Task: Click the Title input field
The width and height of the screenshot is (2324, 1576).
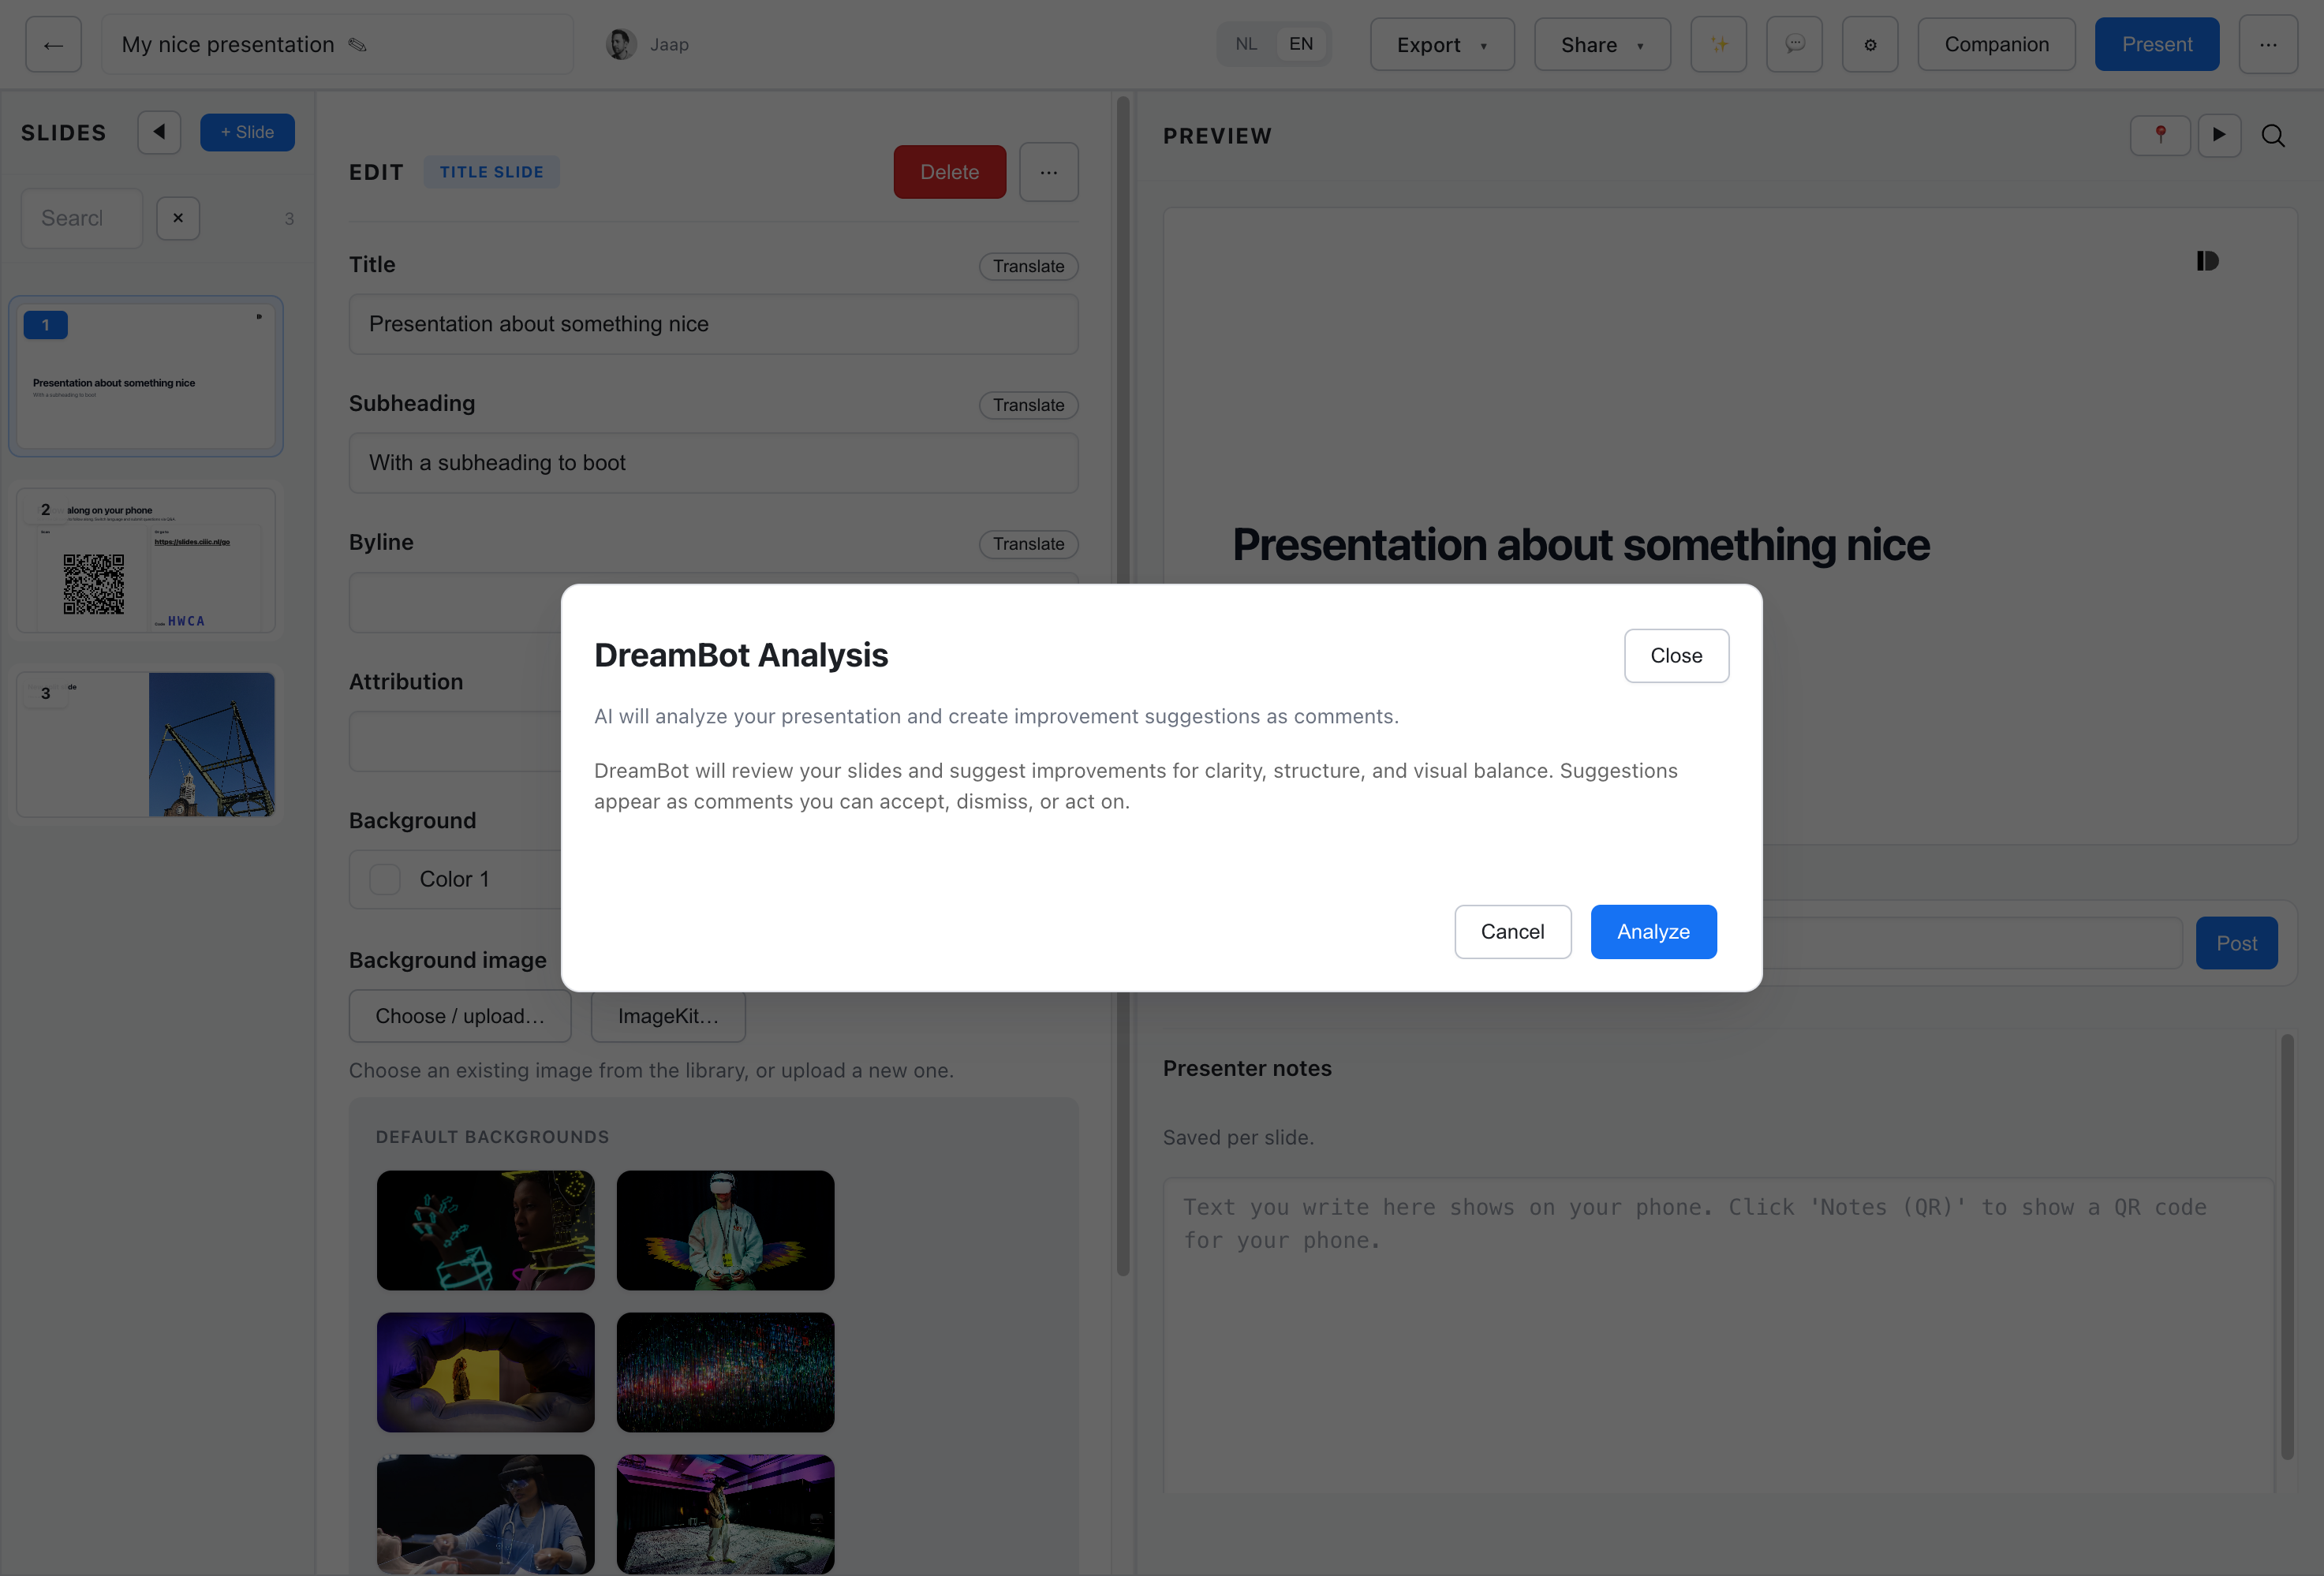Action: [x=713, y=324]
